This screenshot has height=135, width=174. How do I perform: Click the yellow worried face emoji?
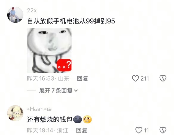pyautogui.click(x=88, y=119)
